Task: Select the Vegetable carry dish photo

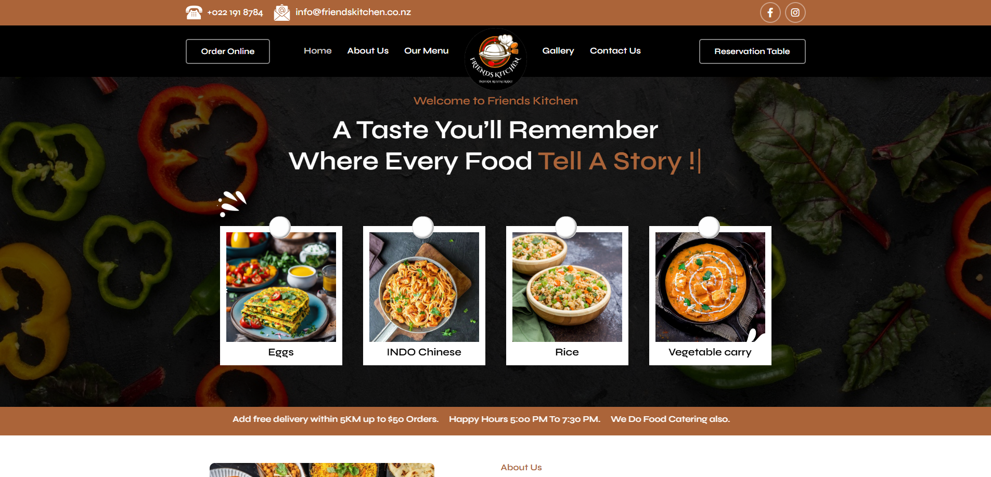Action: [x=710, y=287]
